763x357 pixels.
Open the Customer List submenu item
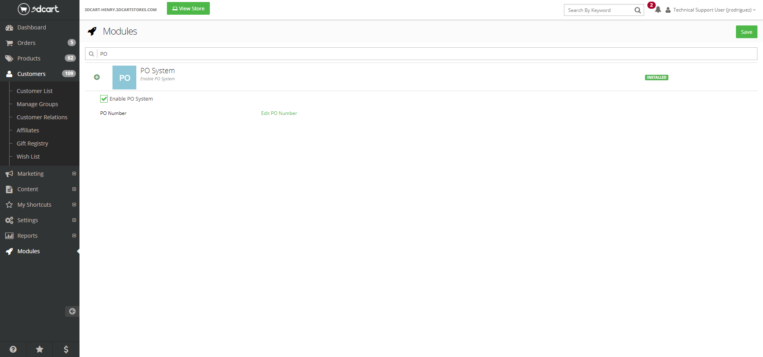(35, 91)
